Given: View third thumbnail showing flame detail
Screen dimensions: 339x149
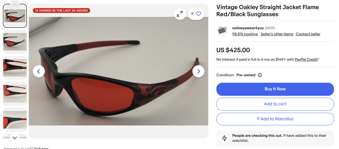Looking at the screenshot, I should (15, 68).
